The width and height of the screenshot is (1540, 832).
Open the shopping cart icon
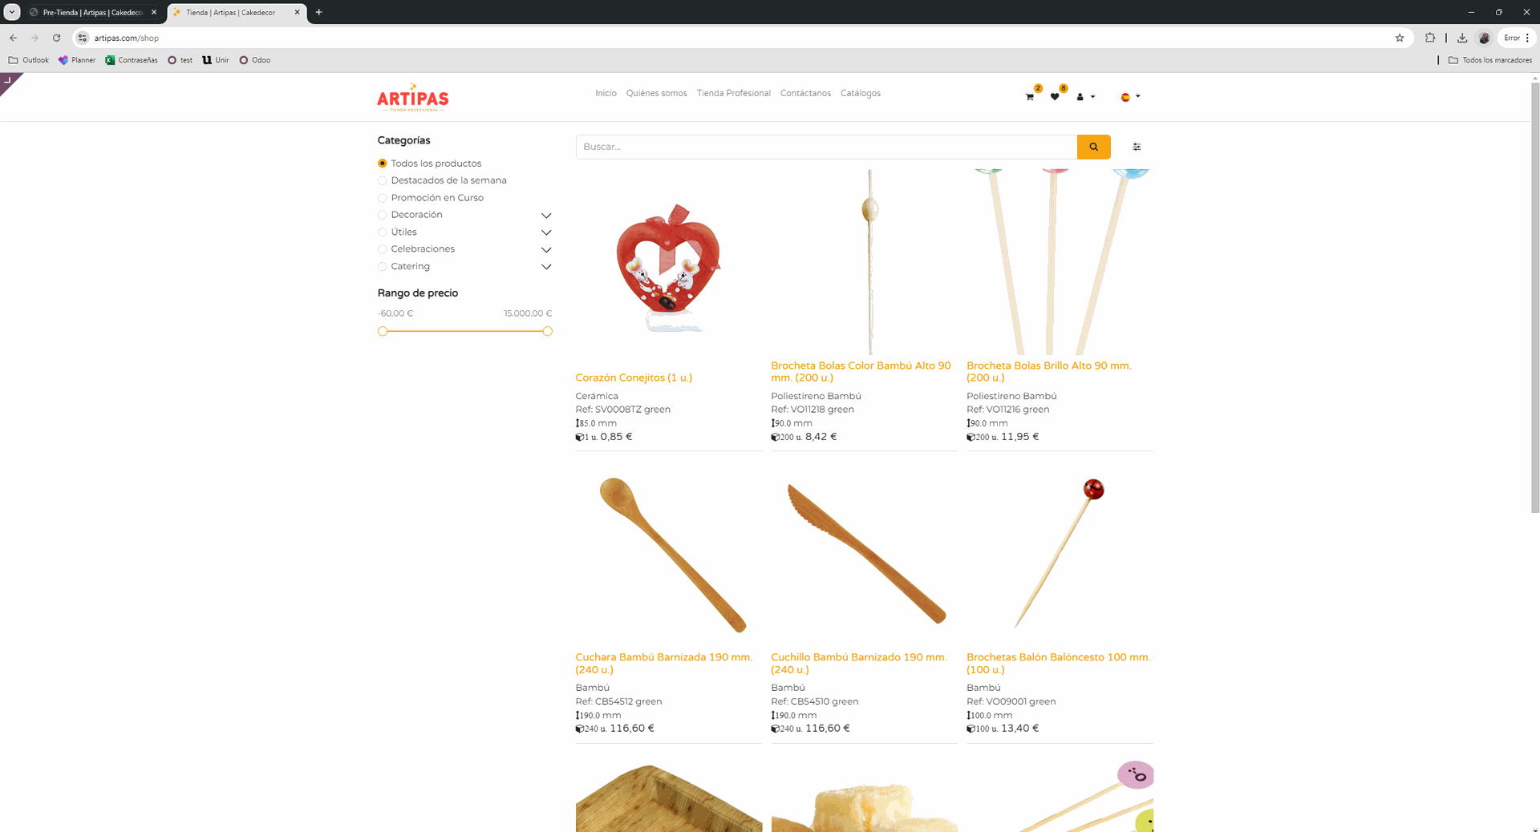1030,97
